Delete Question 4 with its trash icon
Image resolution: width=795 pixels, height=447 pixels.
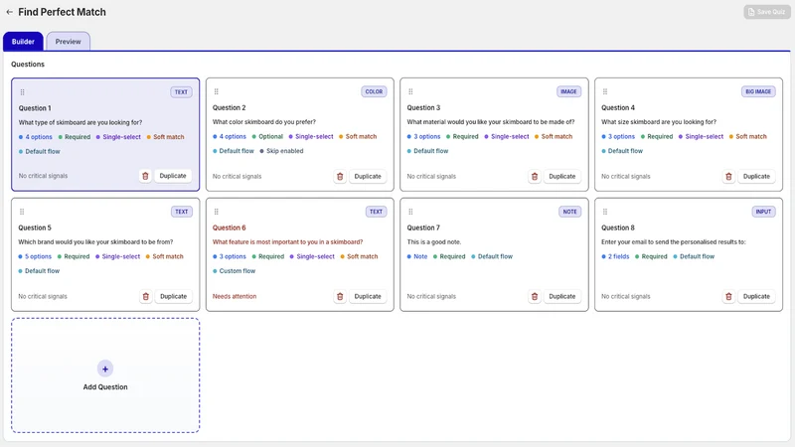[x=728, y=177]
